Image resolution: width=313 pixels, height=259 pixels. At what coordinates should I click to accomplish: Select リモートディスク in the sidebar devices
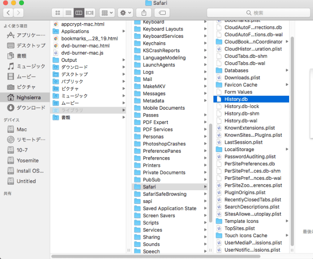(x=25, y=139)
